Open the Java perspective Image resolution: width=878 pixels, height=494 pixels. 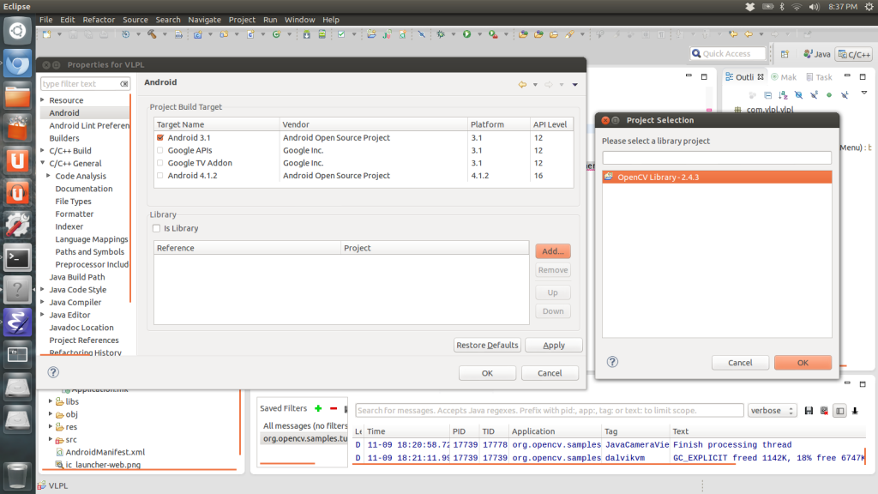[815, 54]
